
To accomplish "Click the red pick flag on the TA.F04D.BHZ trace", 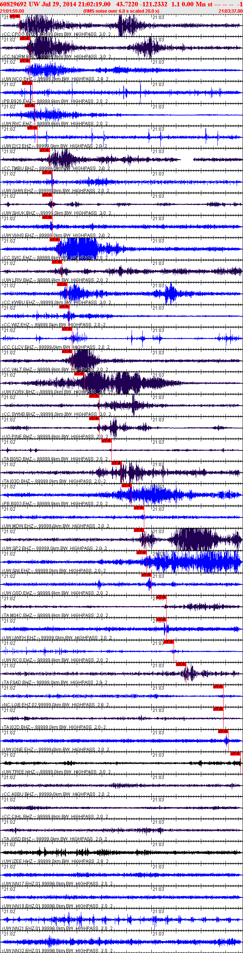I will (181, 664).
